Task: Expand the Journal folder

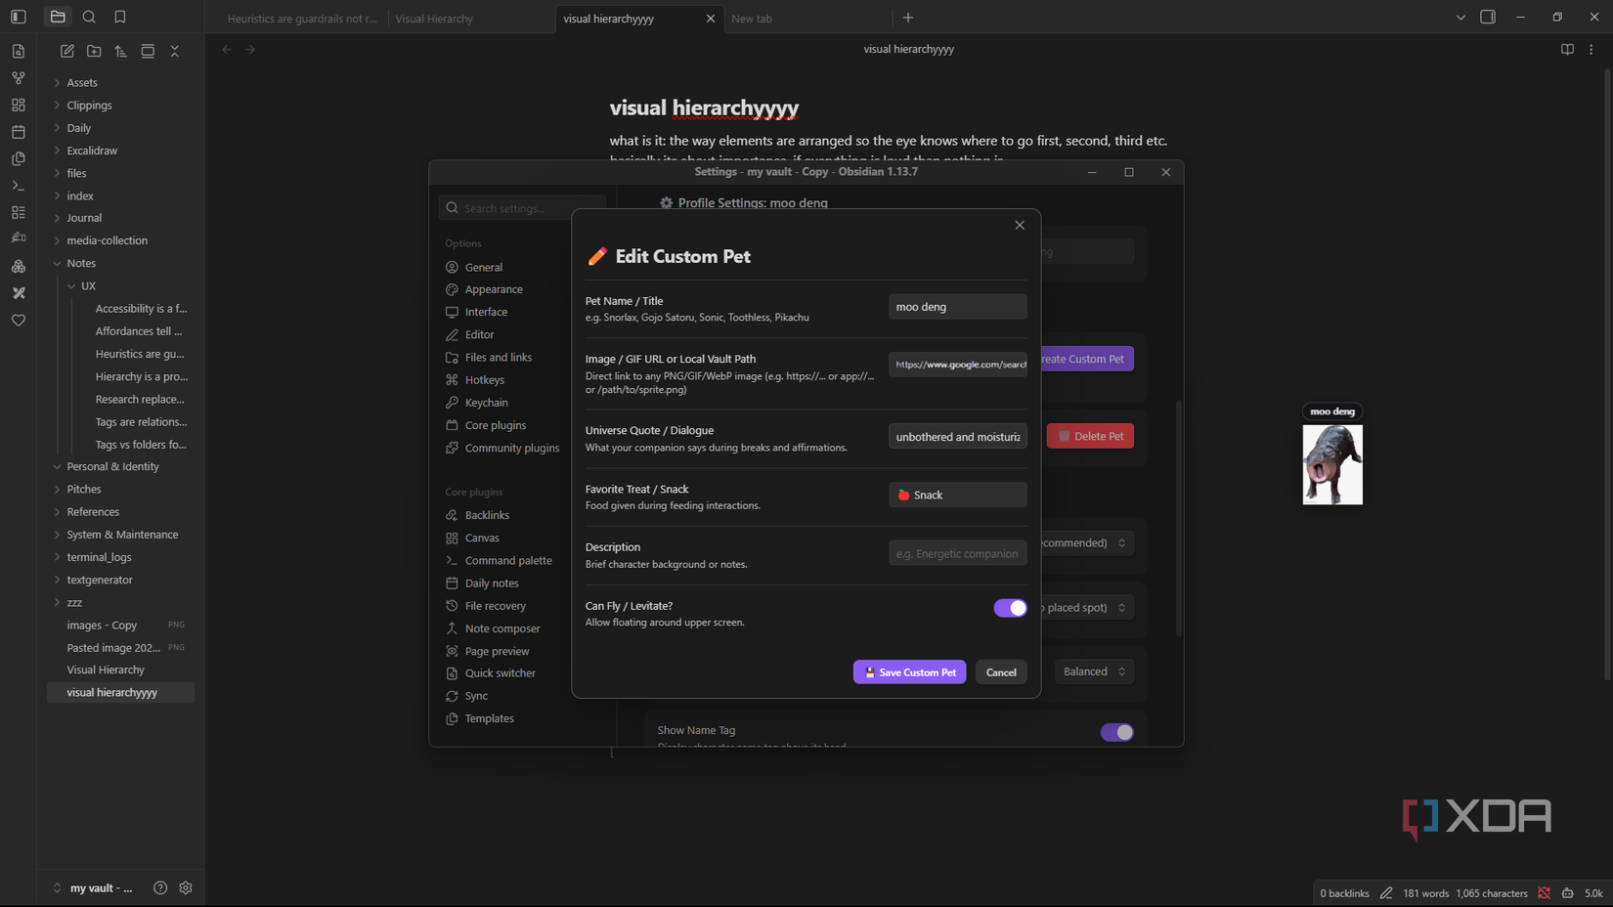Action: click(x=84, y=218)
